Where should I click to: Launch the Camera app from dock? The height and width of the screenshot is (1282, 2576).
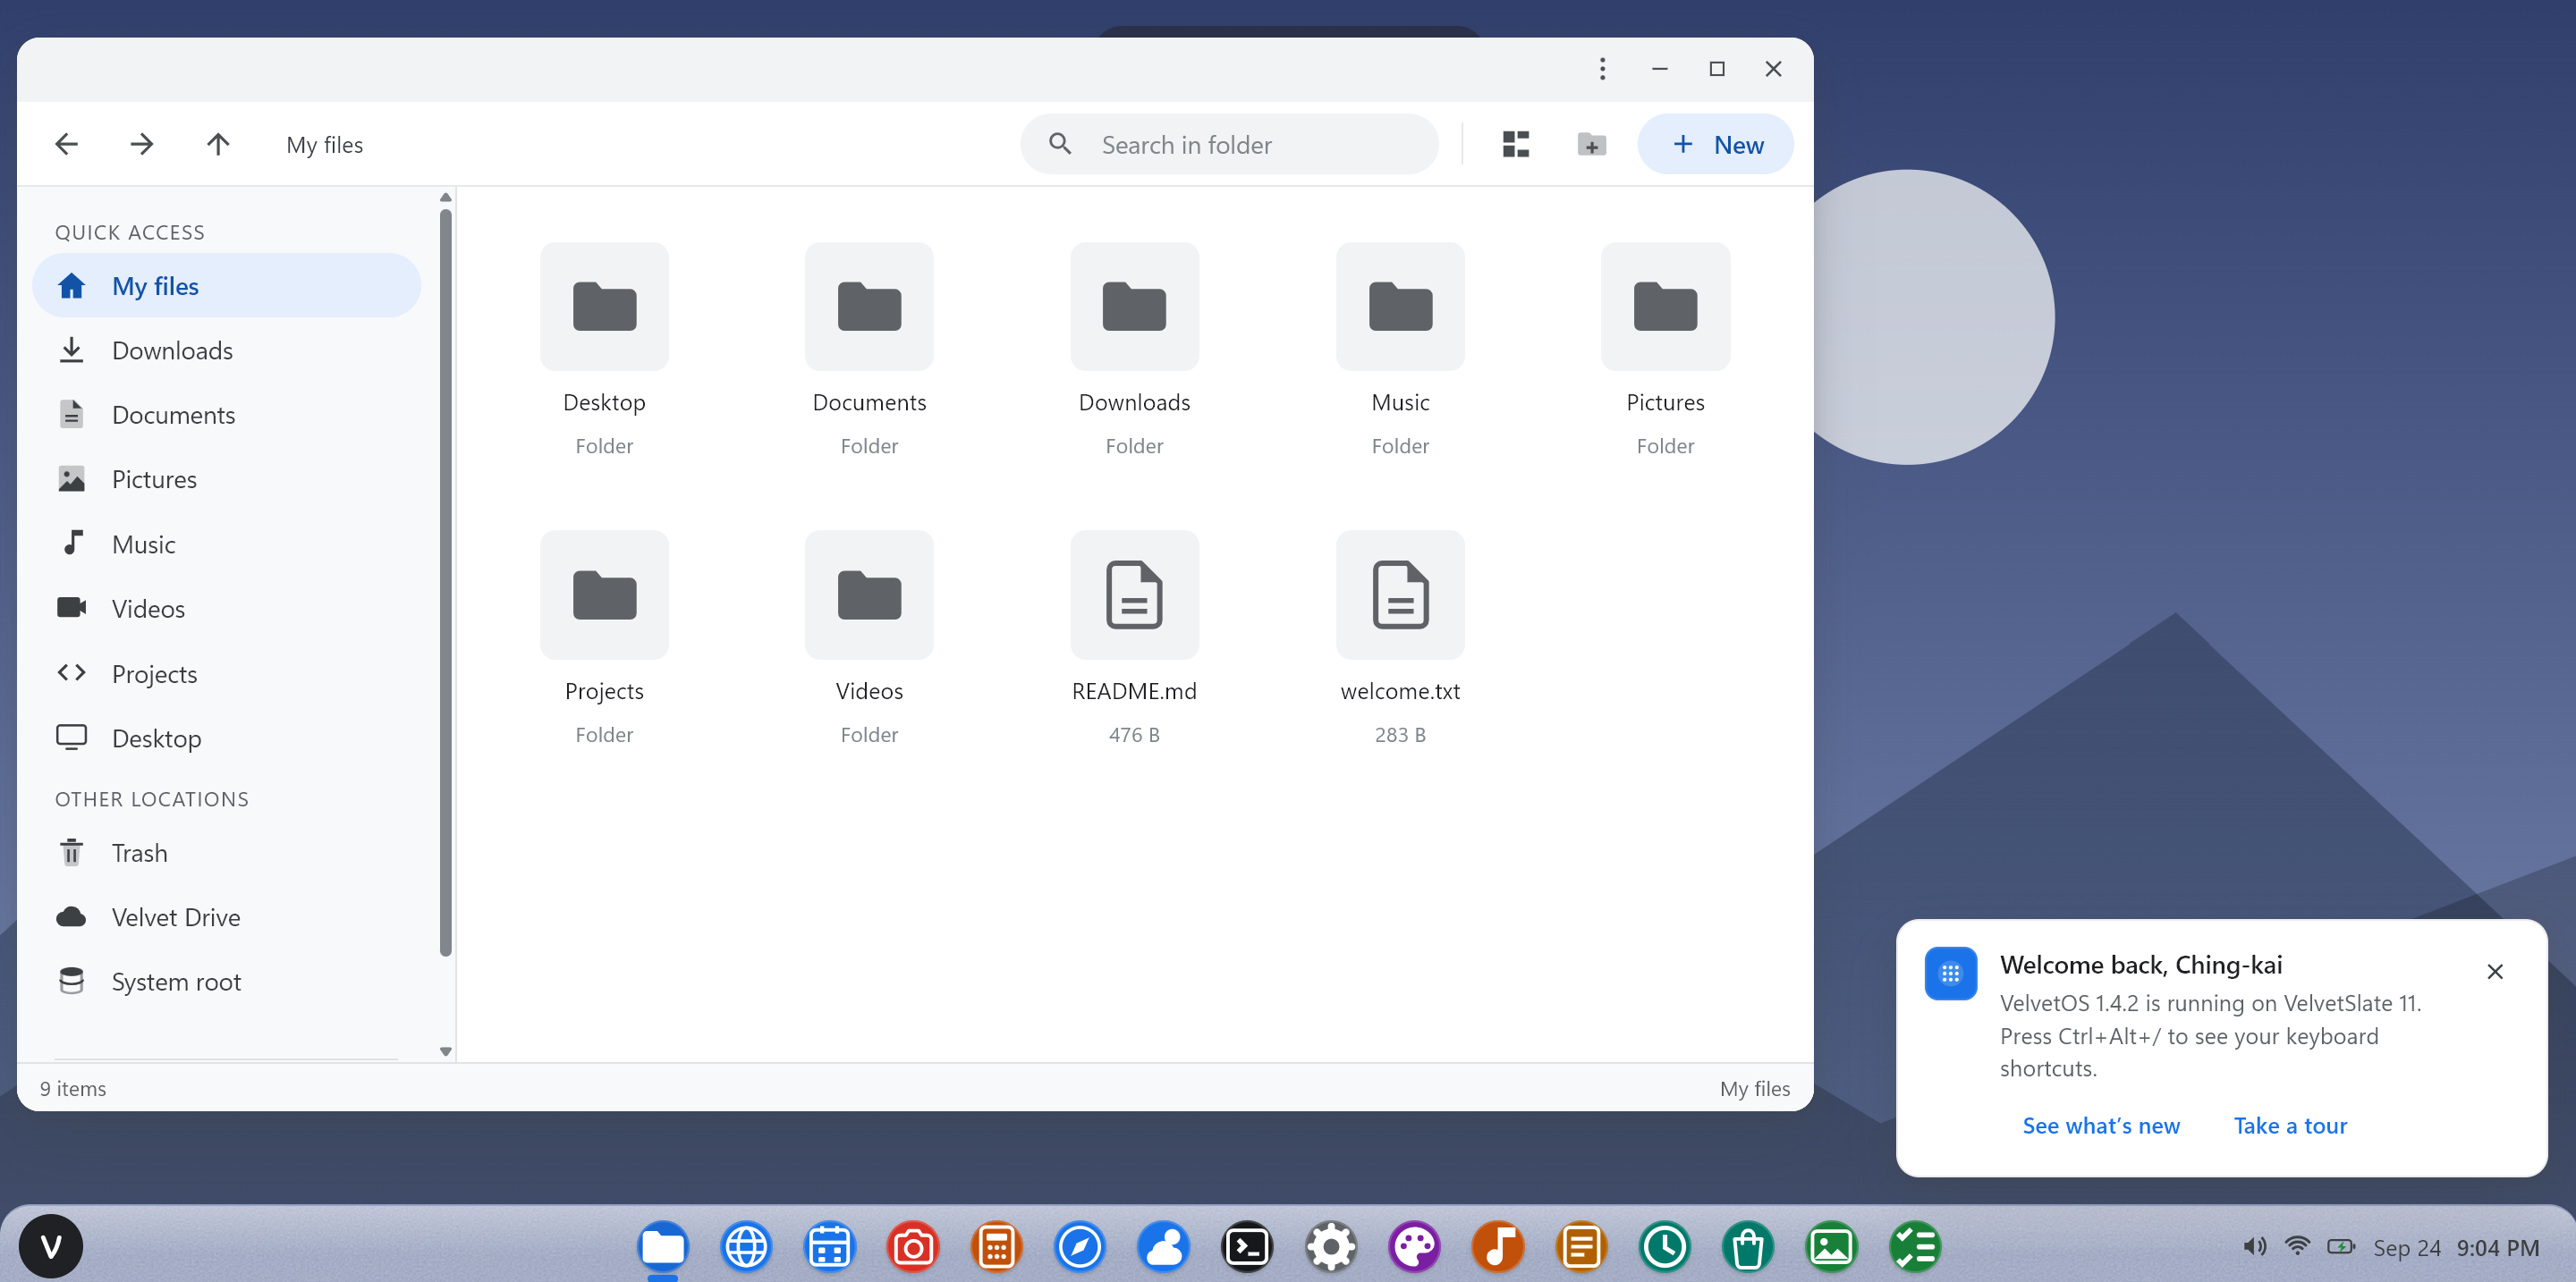pyautogui.click(x=913, y=1246)
